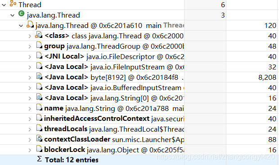Expand the byte[8192] Java Local entry

tap(30, 78)
